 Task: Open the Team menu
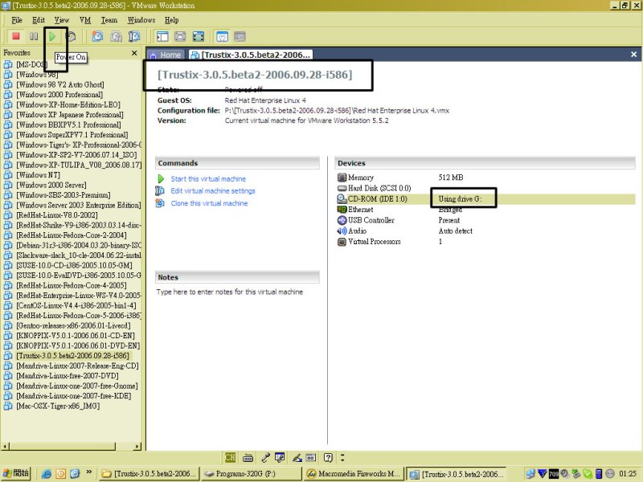(109, 20)
